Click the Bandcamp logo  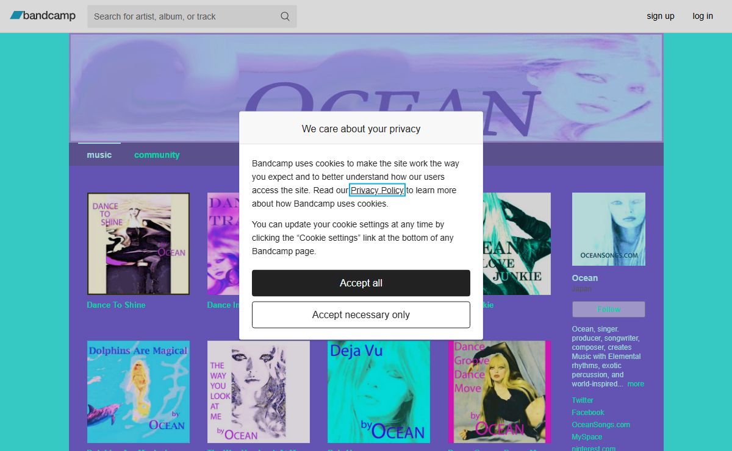(43, 16)
